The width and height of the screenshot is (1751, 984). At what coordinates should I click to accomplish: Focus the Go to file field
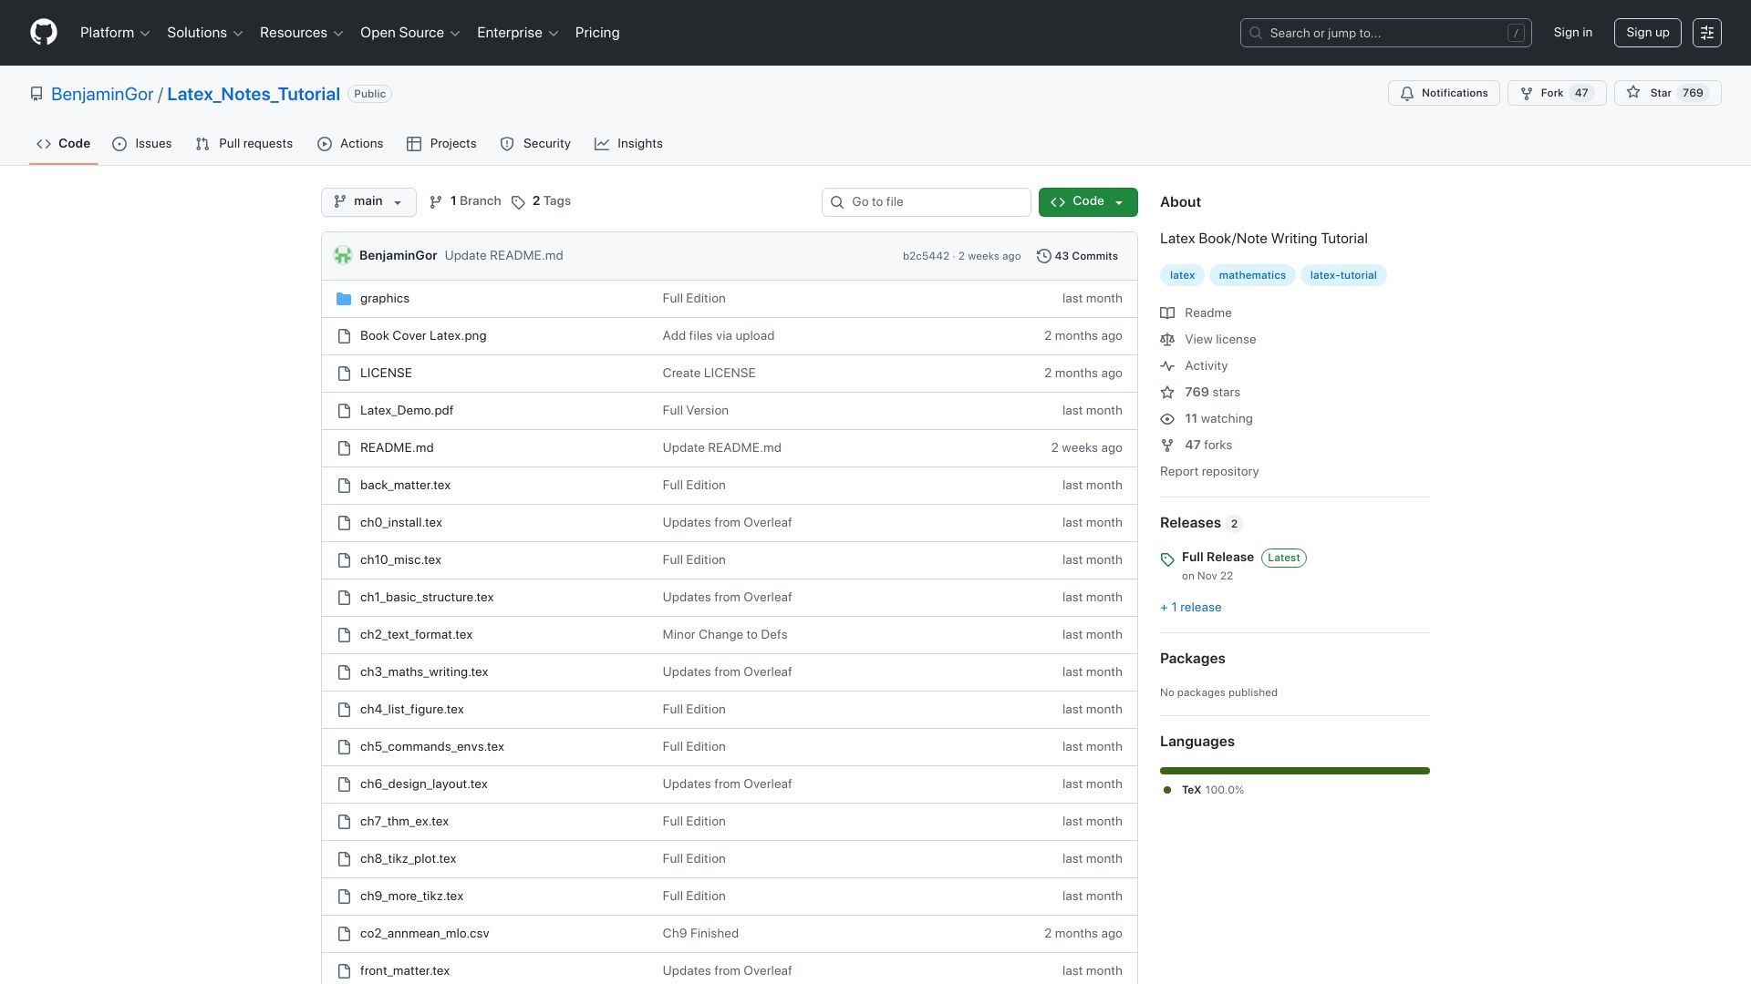tap(927, 202)
